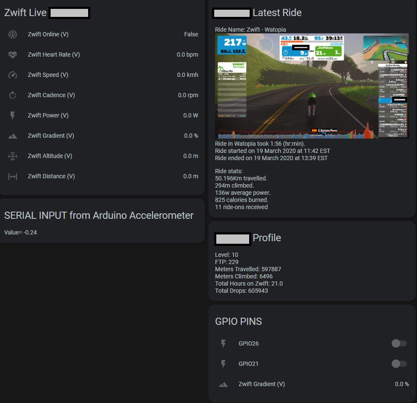Image resolution: width=417 pixels, height=403 pixels.
Task: Click the power value 0.0 W
Action: click(x=191, y=115)
